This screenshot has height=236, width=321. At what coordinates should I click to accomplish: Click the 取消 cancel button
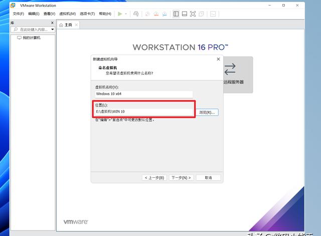click(x=209, y=178)
